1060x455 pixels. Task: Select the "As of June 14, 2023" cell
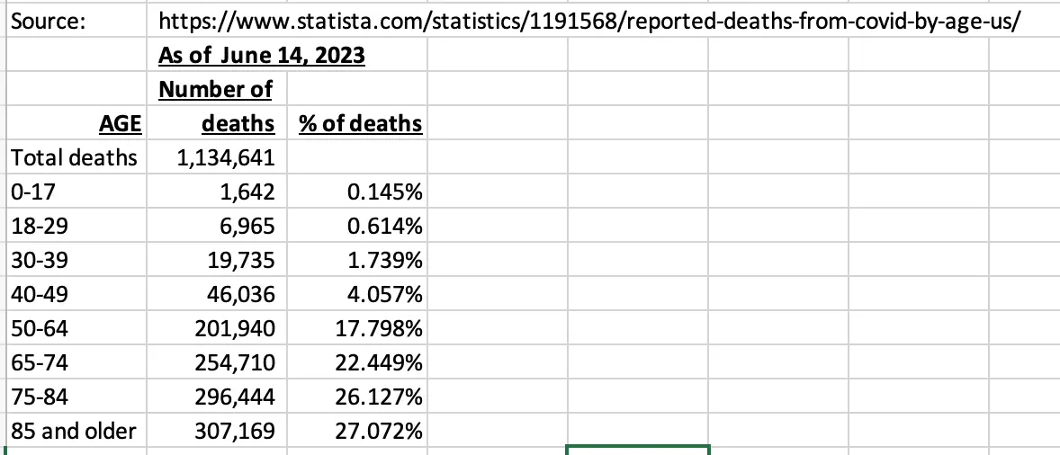[262, 56]
